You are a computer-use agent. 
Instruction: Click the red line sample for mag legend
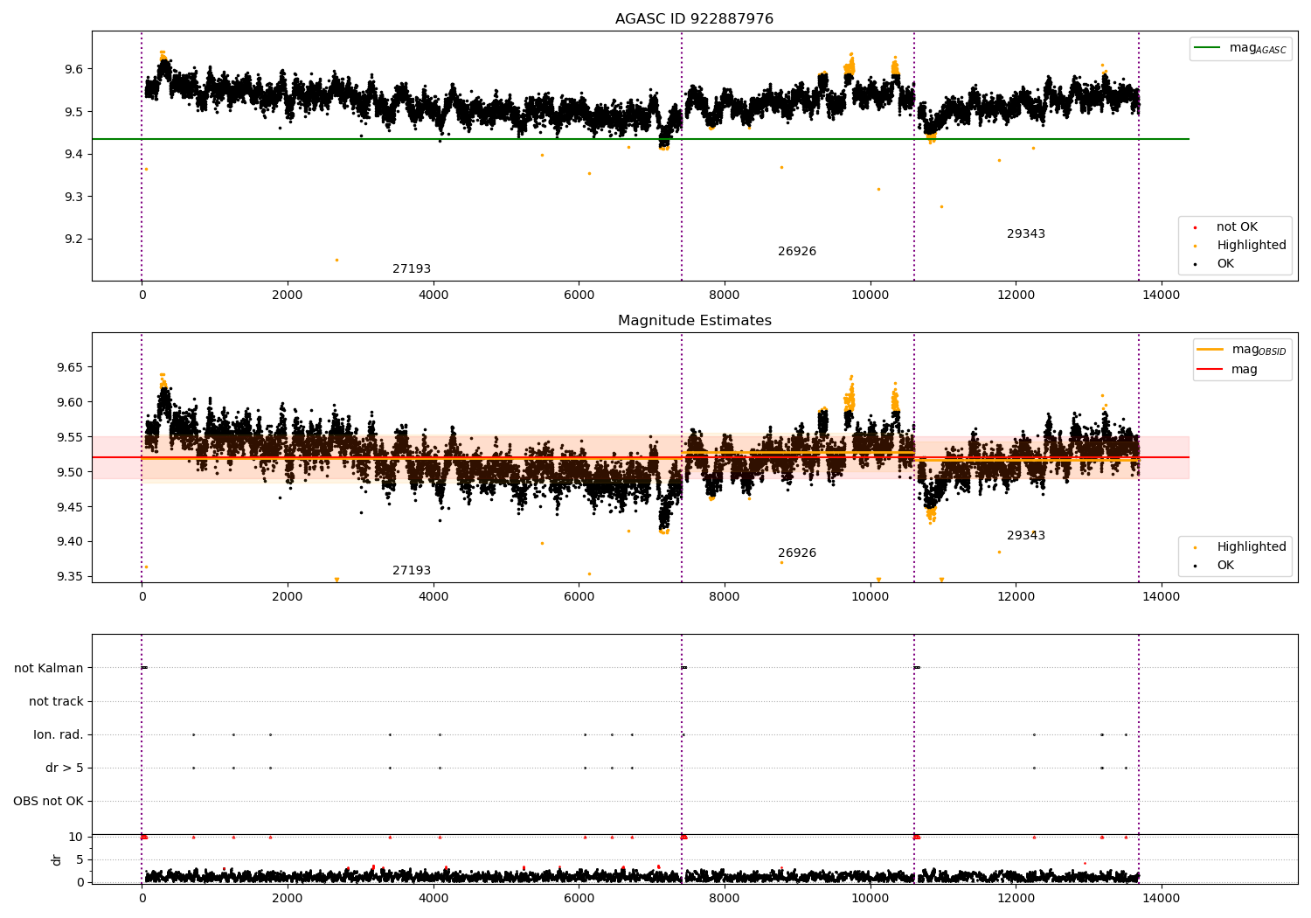tap(1210, 369)
